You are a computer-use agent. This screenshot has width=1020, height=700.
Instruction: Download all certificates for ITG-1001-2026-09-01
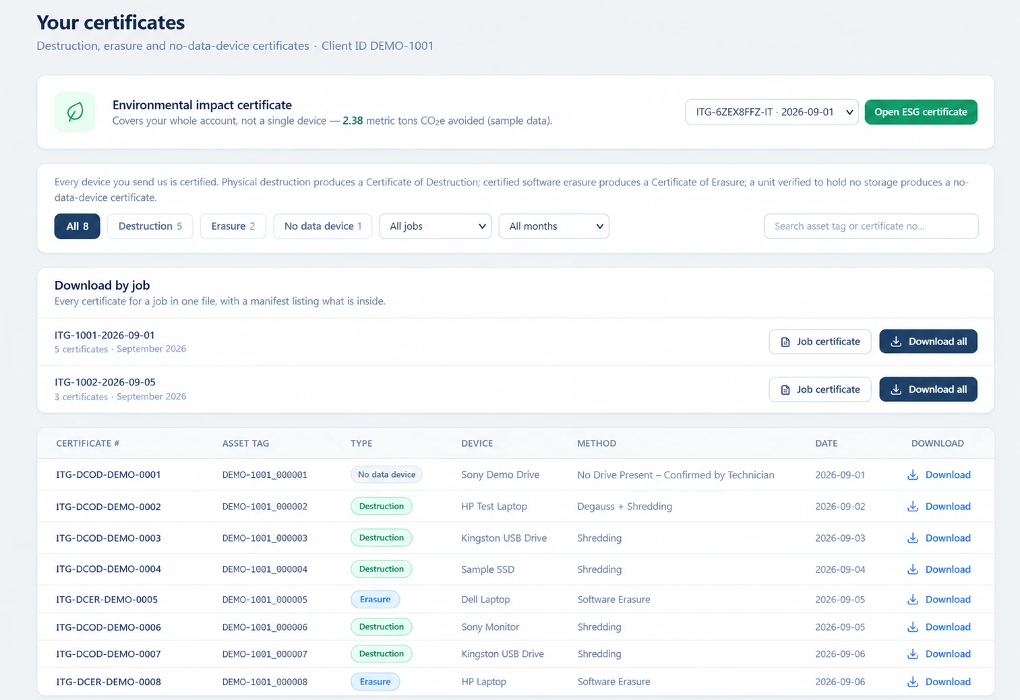click(928, 342)
